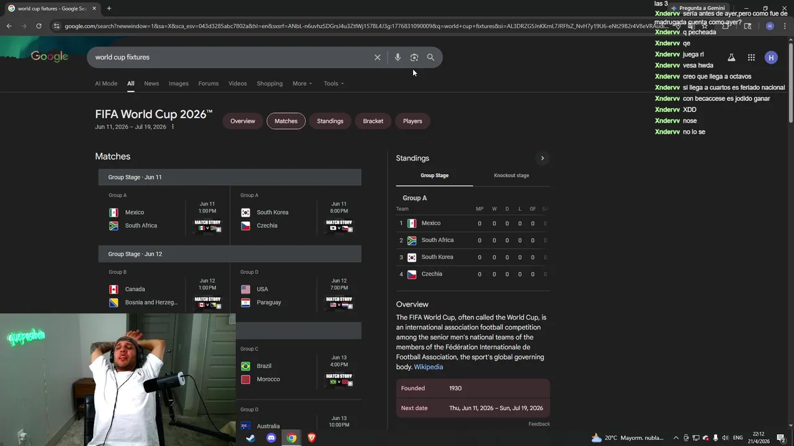Click the FIFA World Cup 2026 heading
Image resolution: width=794 pixels, height=446 pixels.
(154, 114)
